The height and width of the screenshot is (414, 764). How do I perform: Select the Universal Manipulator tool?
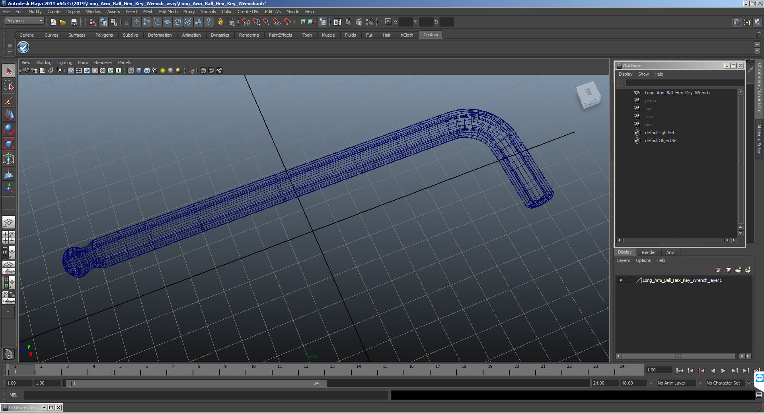tap(9, 158)
